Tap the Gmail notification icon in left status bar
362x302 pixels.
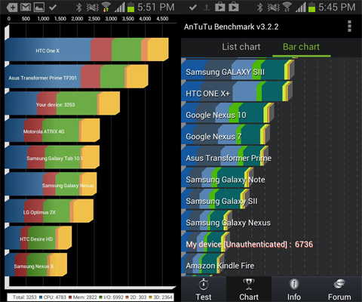click(26, 8)
